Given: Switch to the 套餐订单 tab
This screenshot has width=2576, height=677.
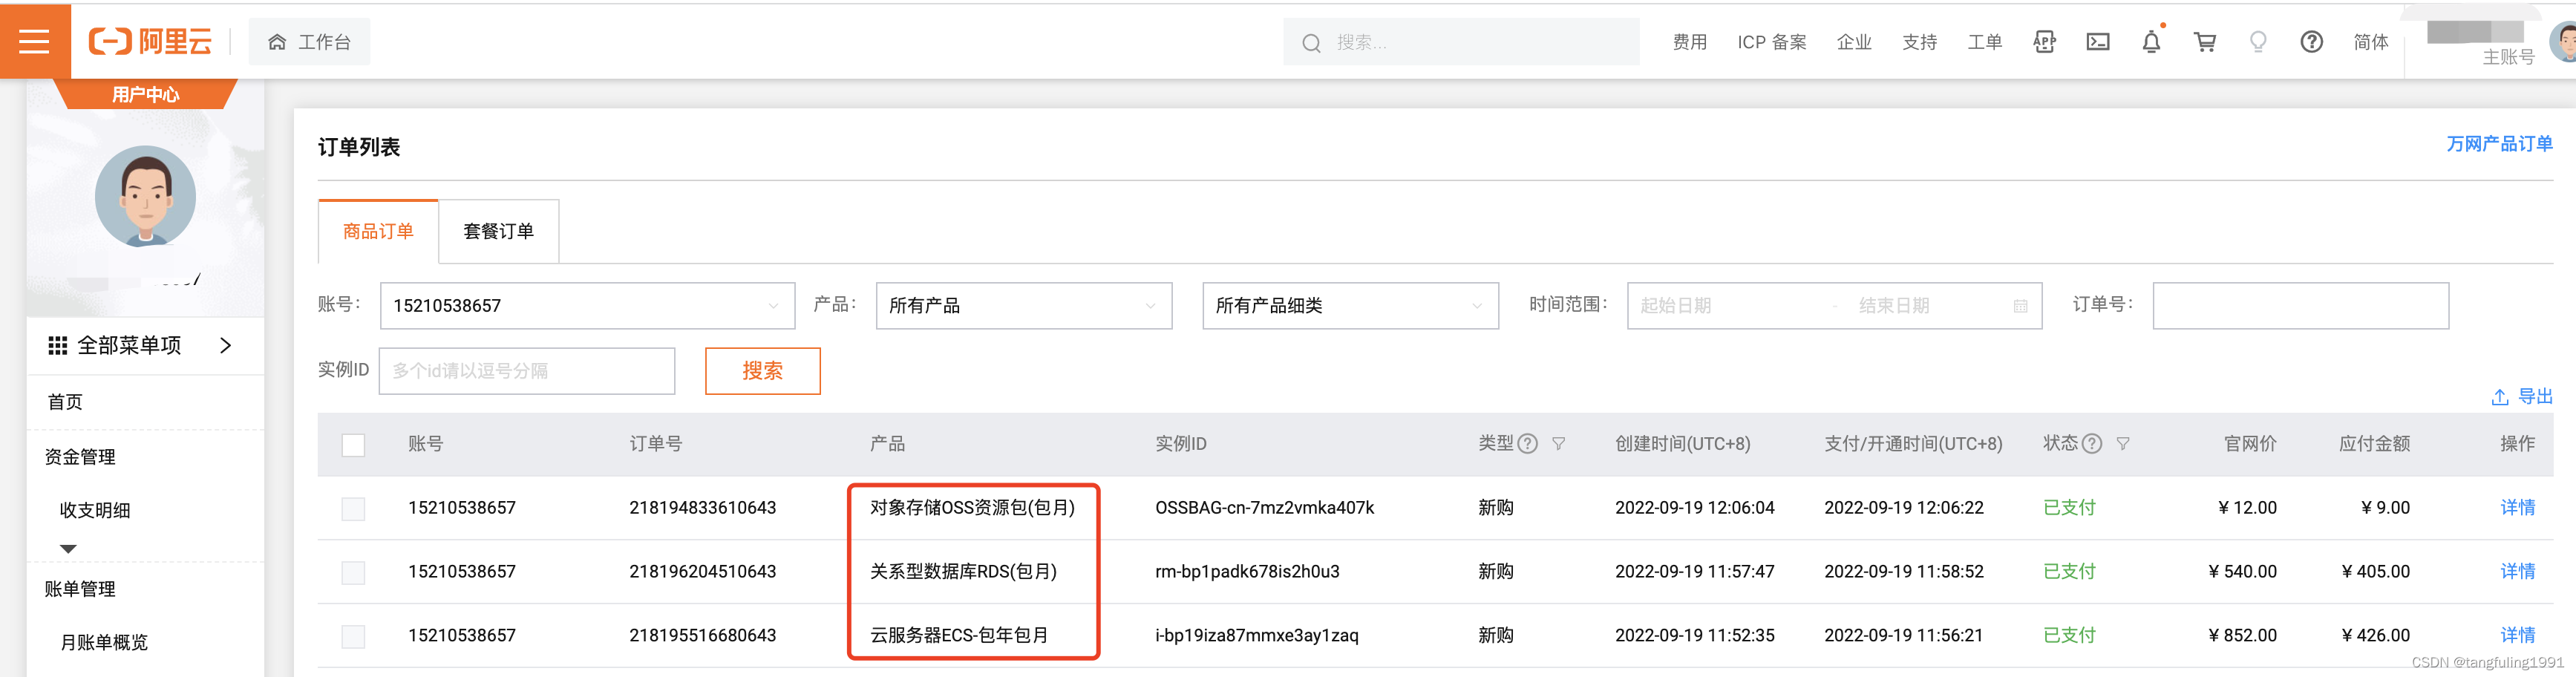Looking at the screenshot, I should tap(498, 231).
